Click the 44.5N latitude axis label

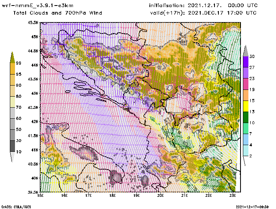33,51
